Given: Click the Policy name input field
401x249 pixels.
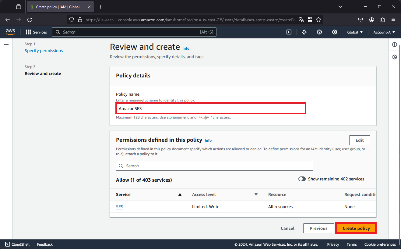Looking at the screenshot, I should [211, 108].
